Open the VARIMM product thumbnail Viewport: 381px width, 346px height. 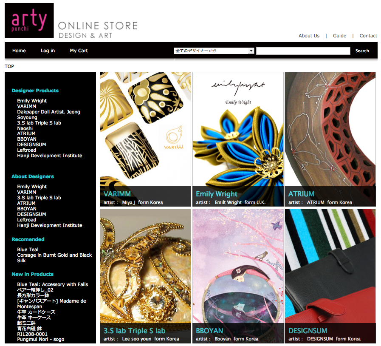click(145, 139)
